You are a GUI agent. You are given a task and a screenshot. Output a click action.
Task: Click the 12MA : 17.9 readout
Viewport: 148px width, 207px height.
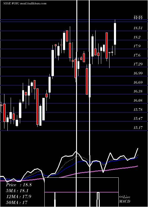(x=19, y=196)
